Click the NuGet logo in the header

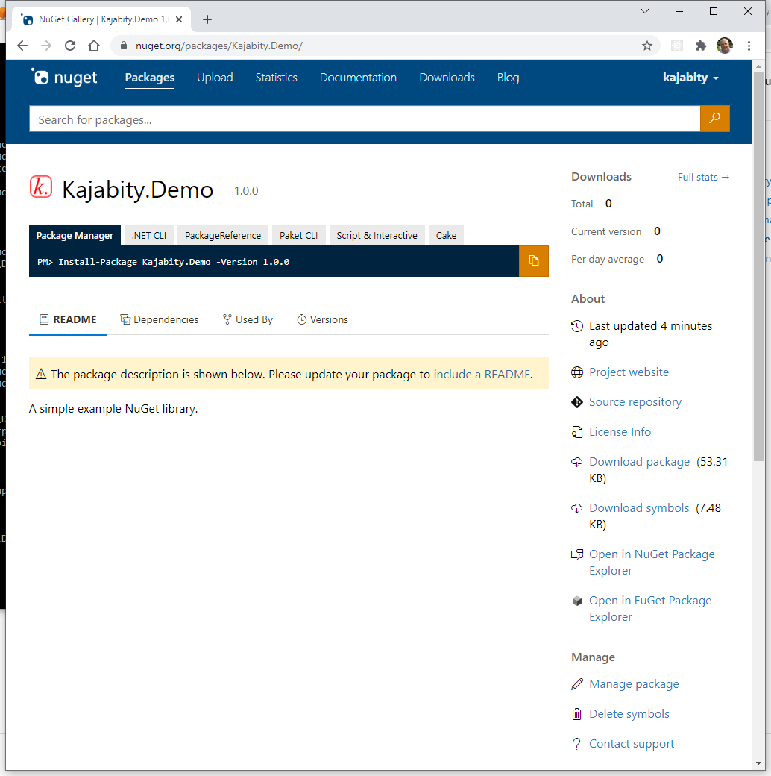coord(63,77)
